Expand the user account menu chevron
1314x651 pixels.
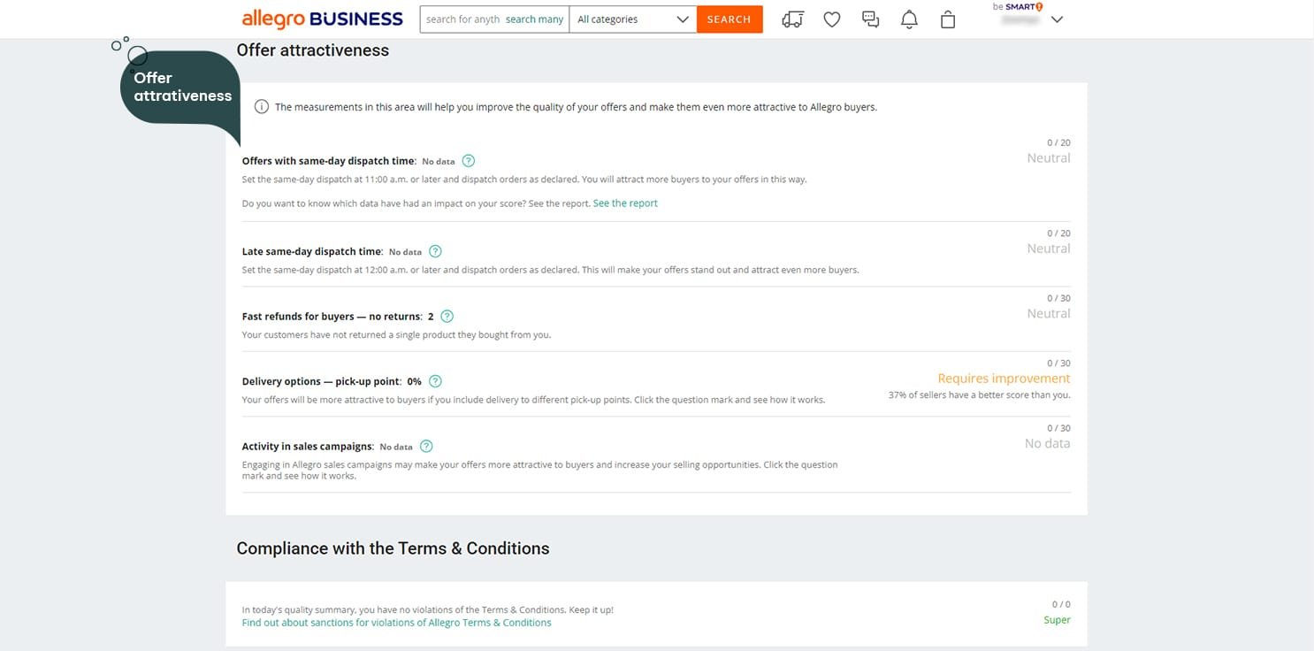[x=1056, y=19]
